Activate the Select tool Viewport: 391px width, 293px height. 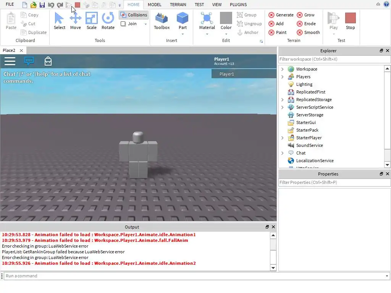[59, 21]
